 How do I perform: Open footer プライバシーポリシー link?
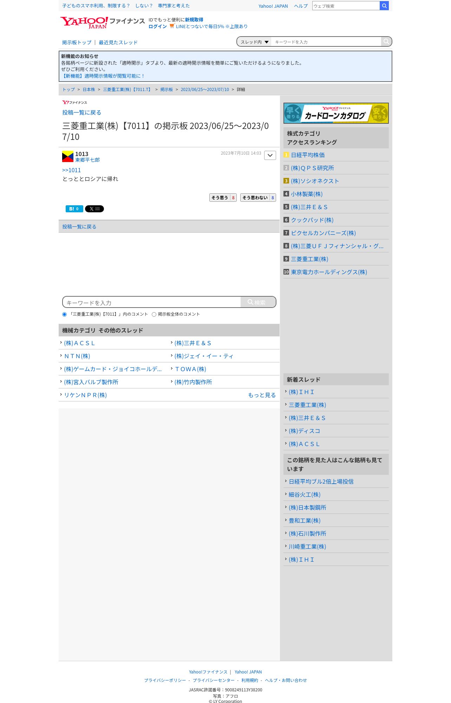[165, 680]
